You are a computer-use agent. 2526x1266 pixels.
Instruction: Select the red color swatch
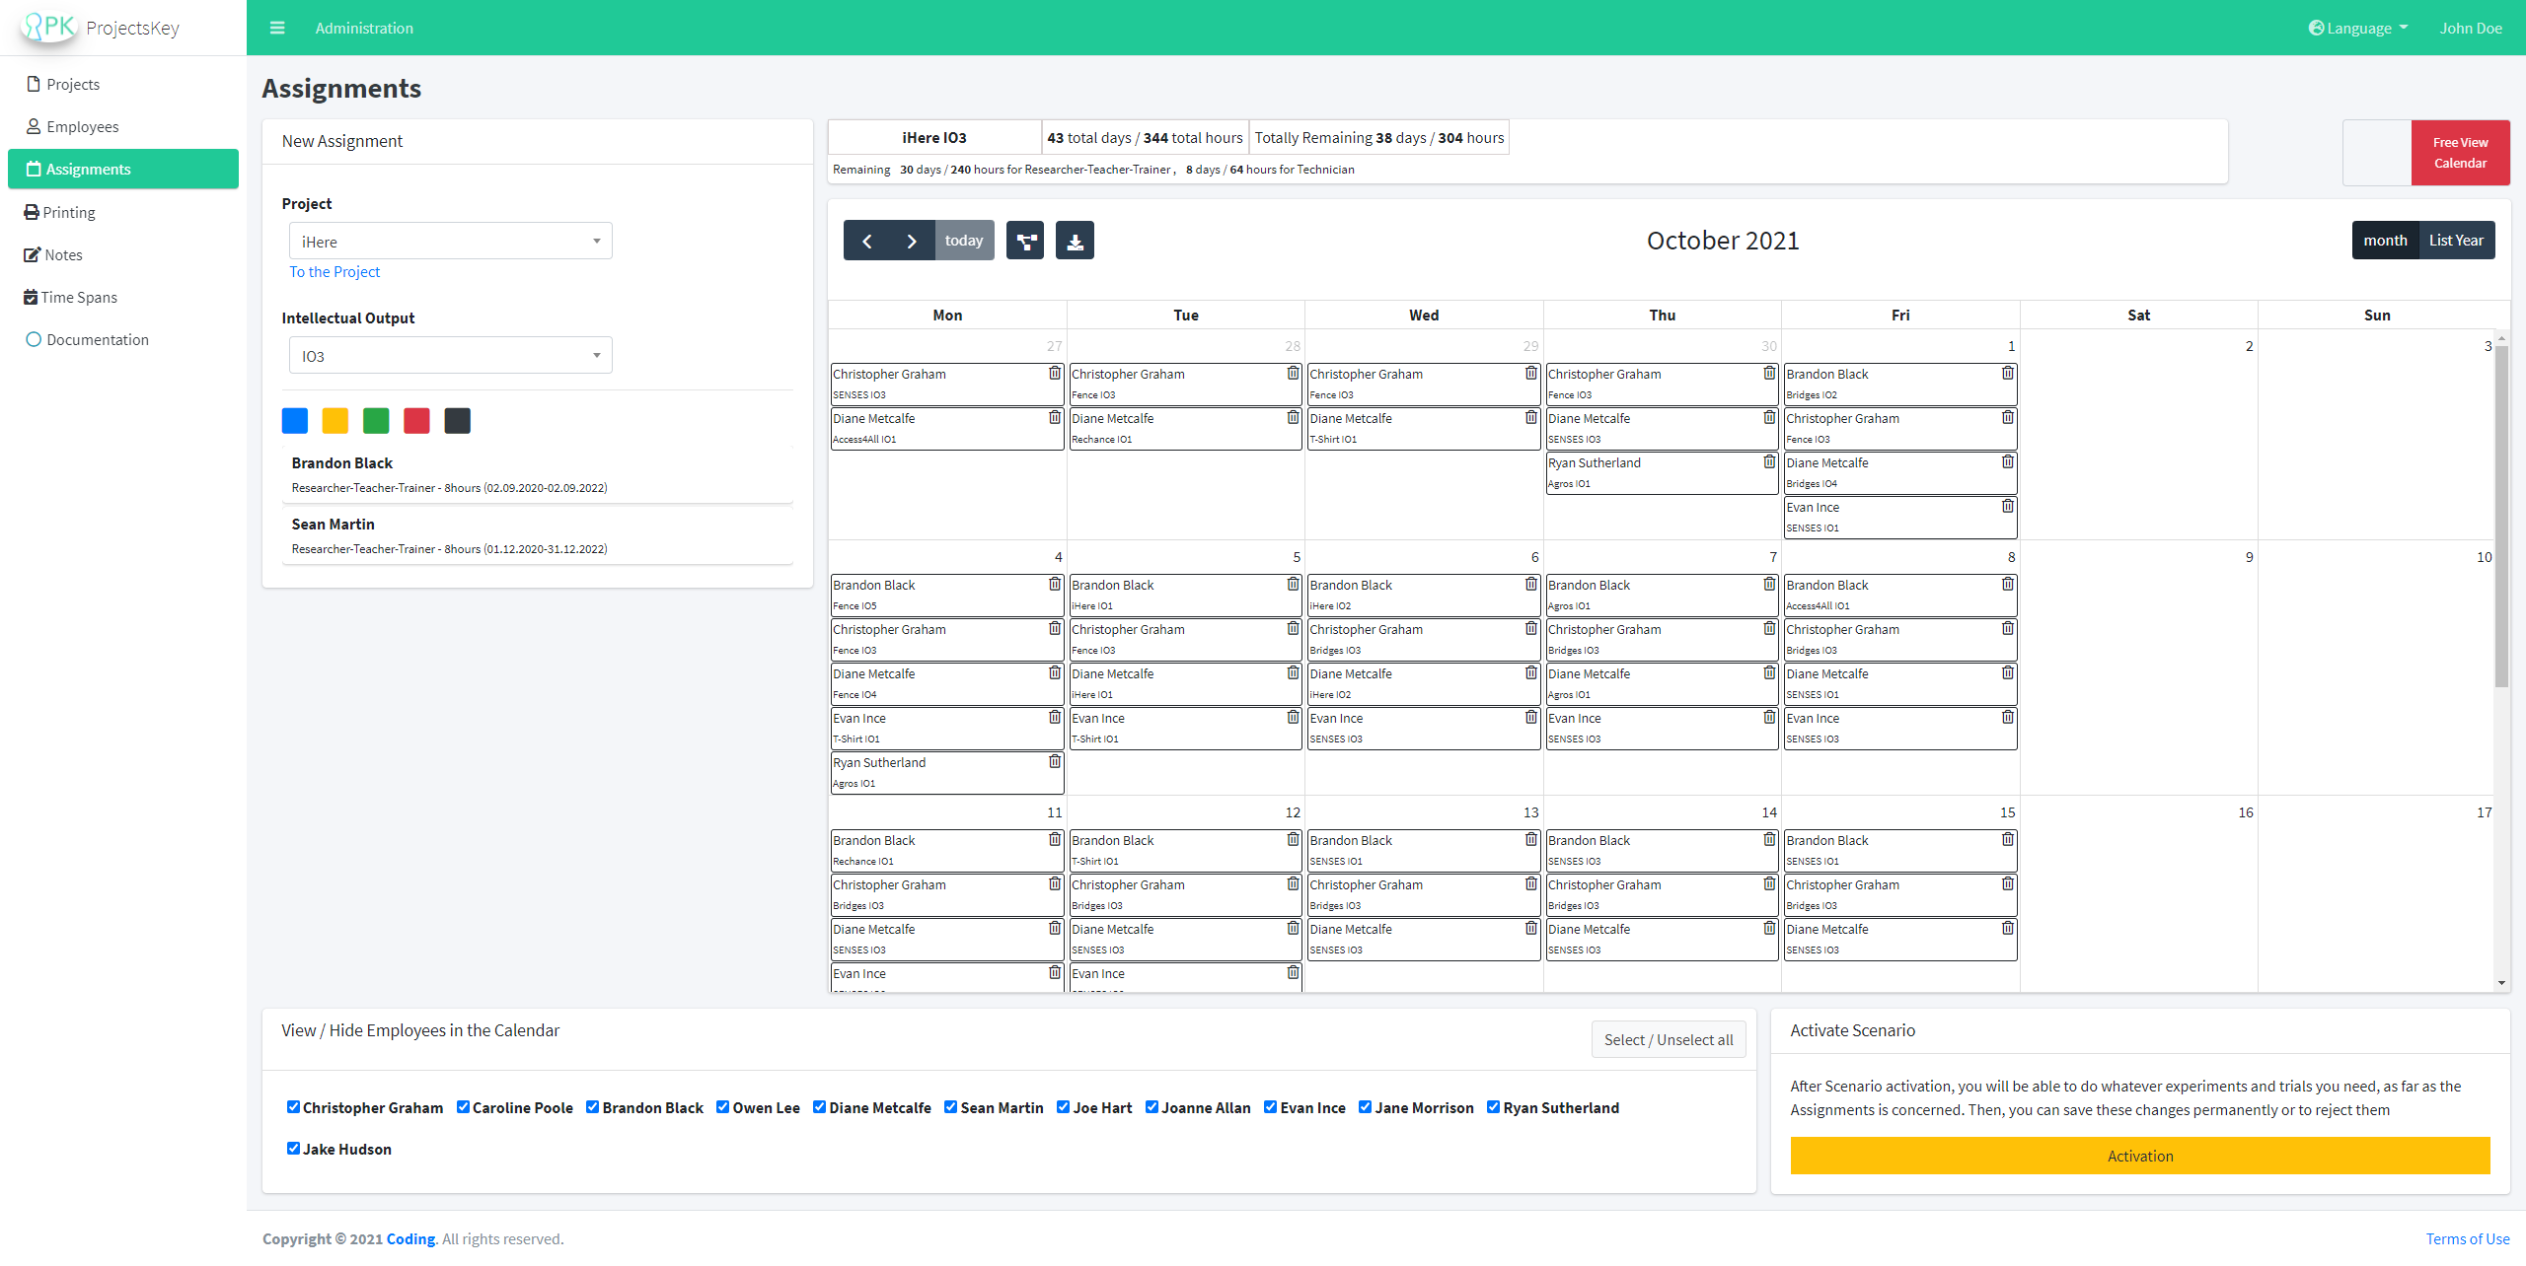(x=416, y=421)
